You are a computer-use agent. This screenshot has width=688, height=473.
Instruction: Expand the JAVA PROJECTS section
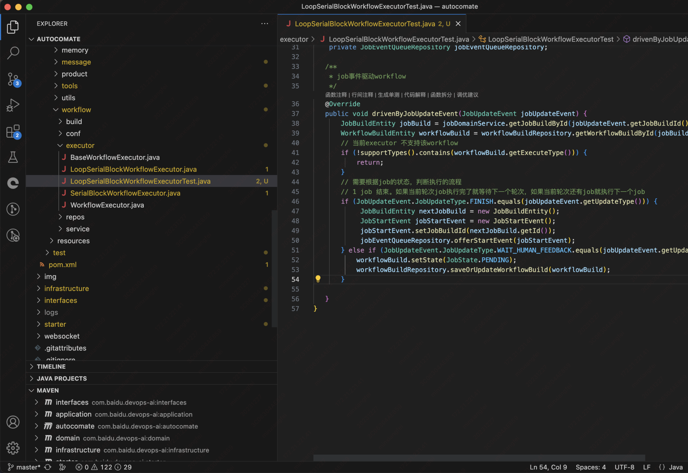32,378
